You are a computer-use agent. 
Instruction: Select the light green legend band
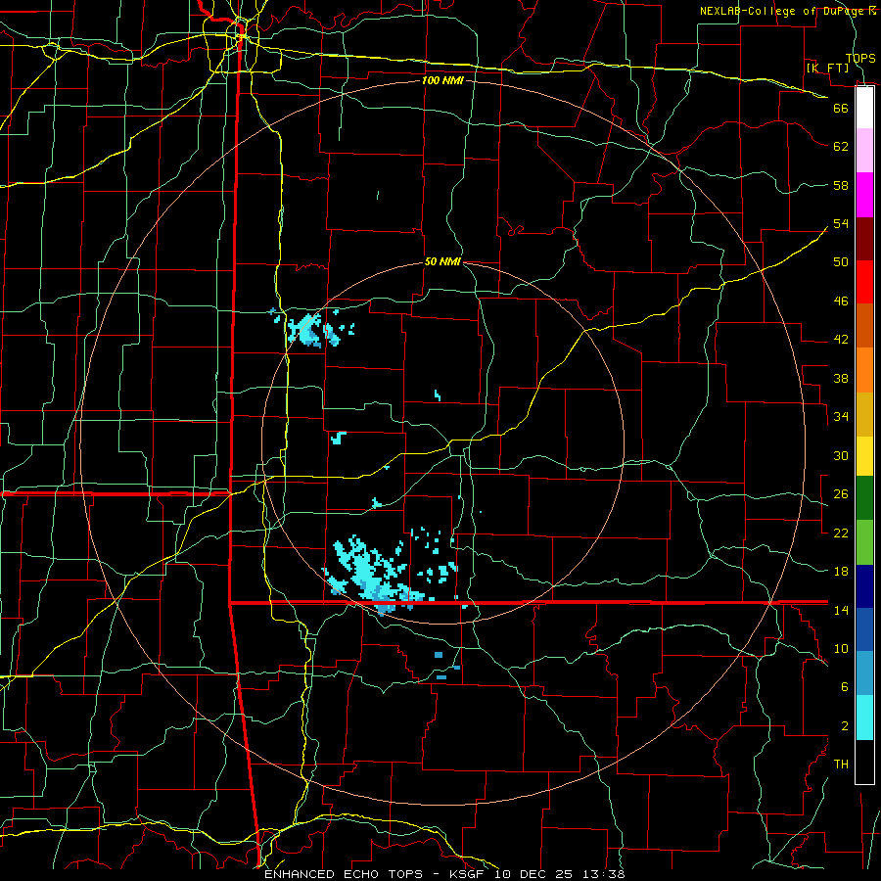point(864,542)
